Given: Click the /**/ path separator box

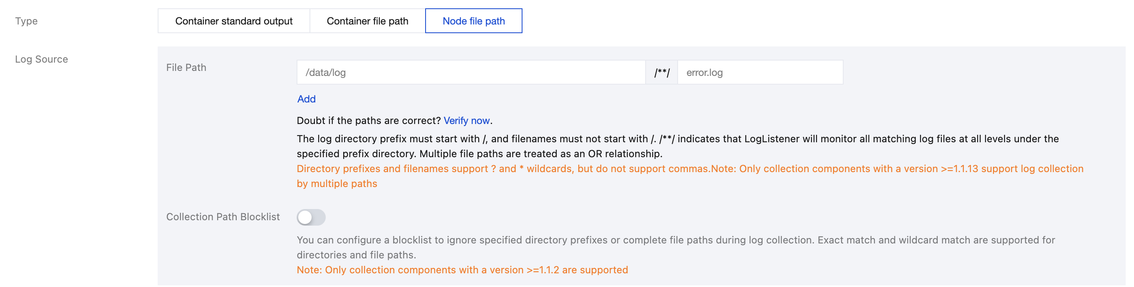Looking at the screenshot, I should tap(661, 73).
